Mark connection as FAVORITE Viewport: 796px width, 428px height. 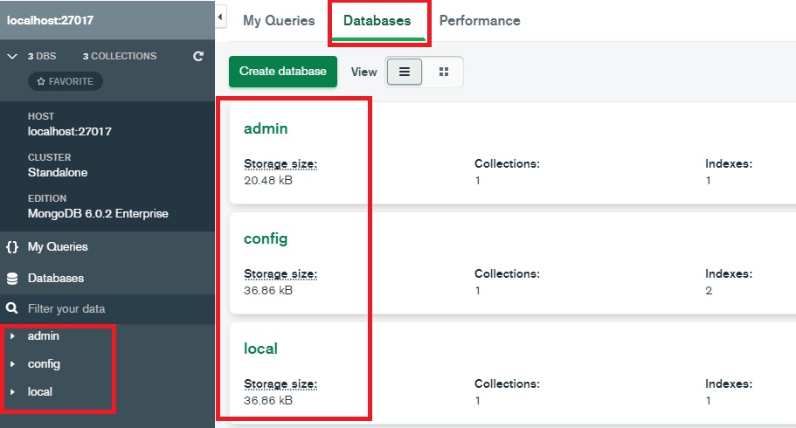pyautogui.click(x=66, y=81)
